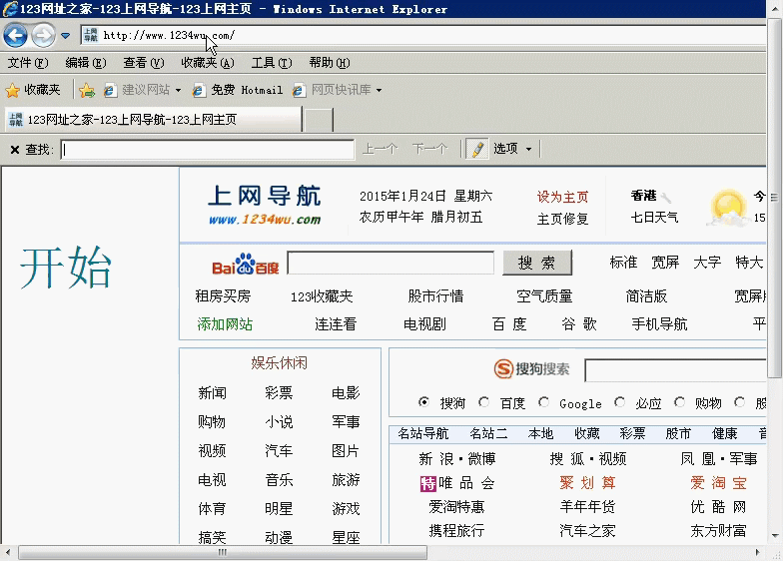Select the Google radio button

543,401
